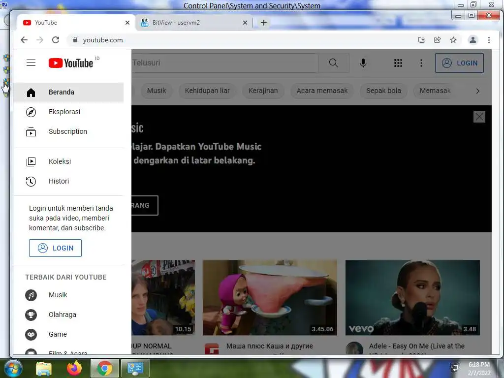This screenshot has height=378, width=504.
Task: Reload the page
Action: [56, 40]
